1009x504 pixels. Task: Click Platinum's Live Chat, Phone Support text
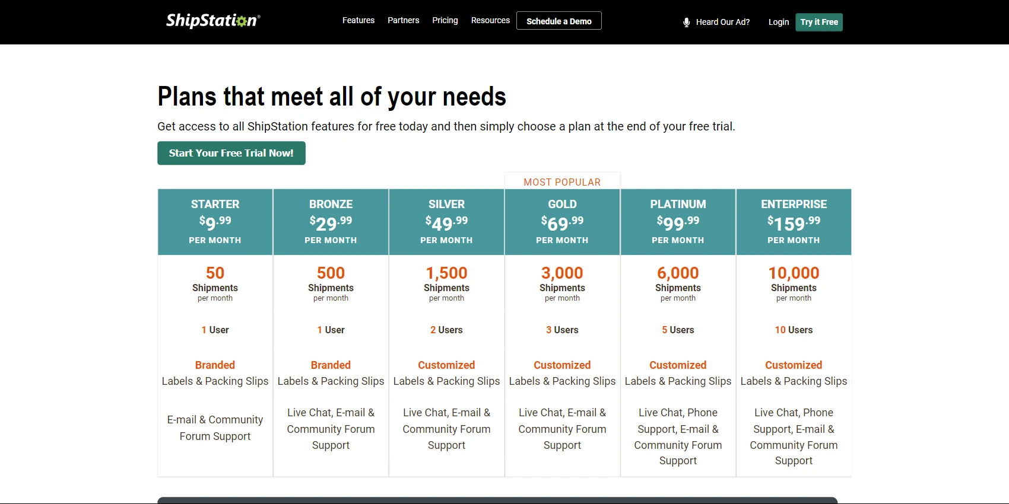pos(678,436)
